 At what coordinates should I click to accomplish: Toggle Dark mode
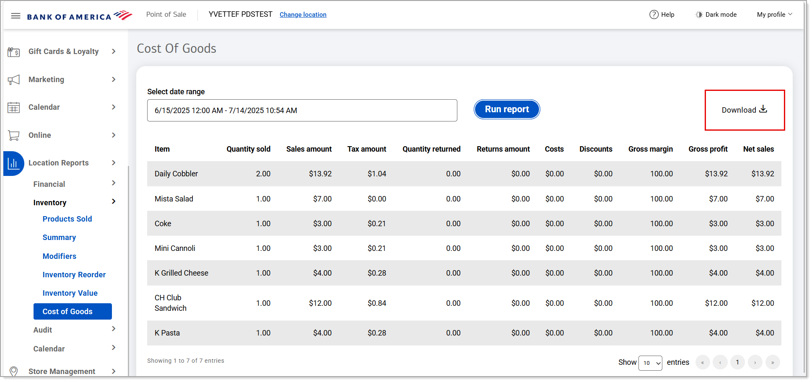(716, 15)
